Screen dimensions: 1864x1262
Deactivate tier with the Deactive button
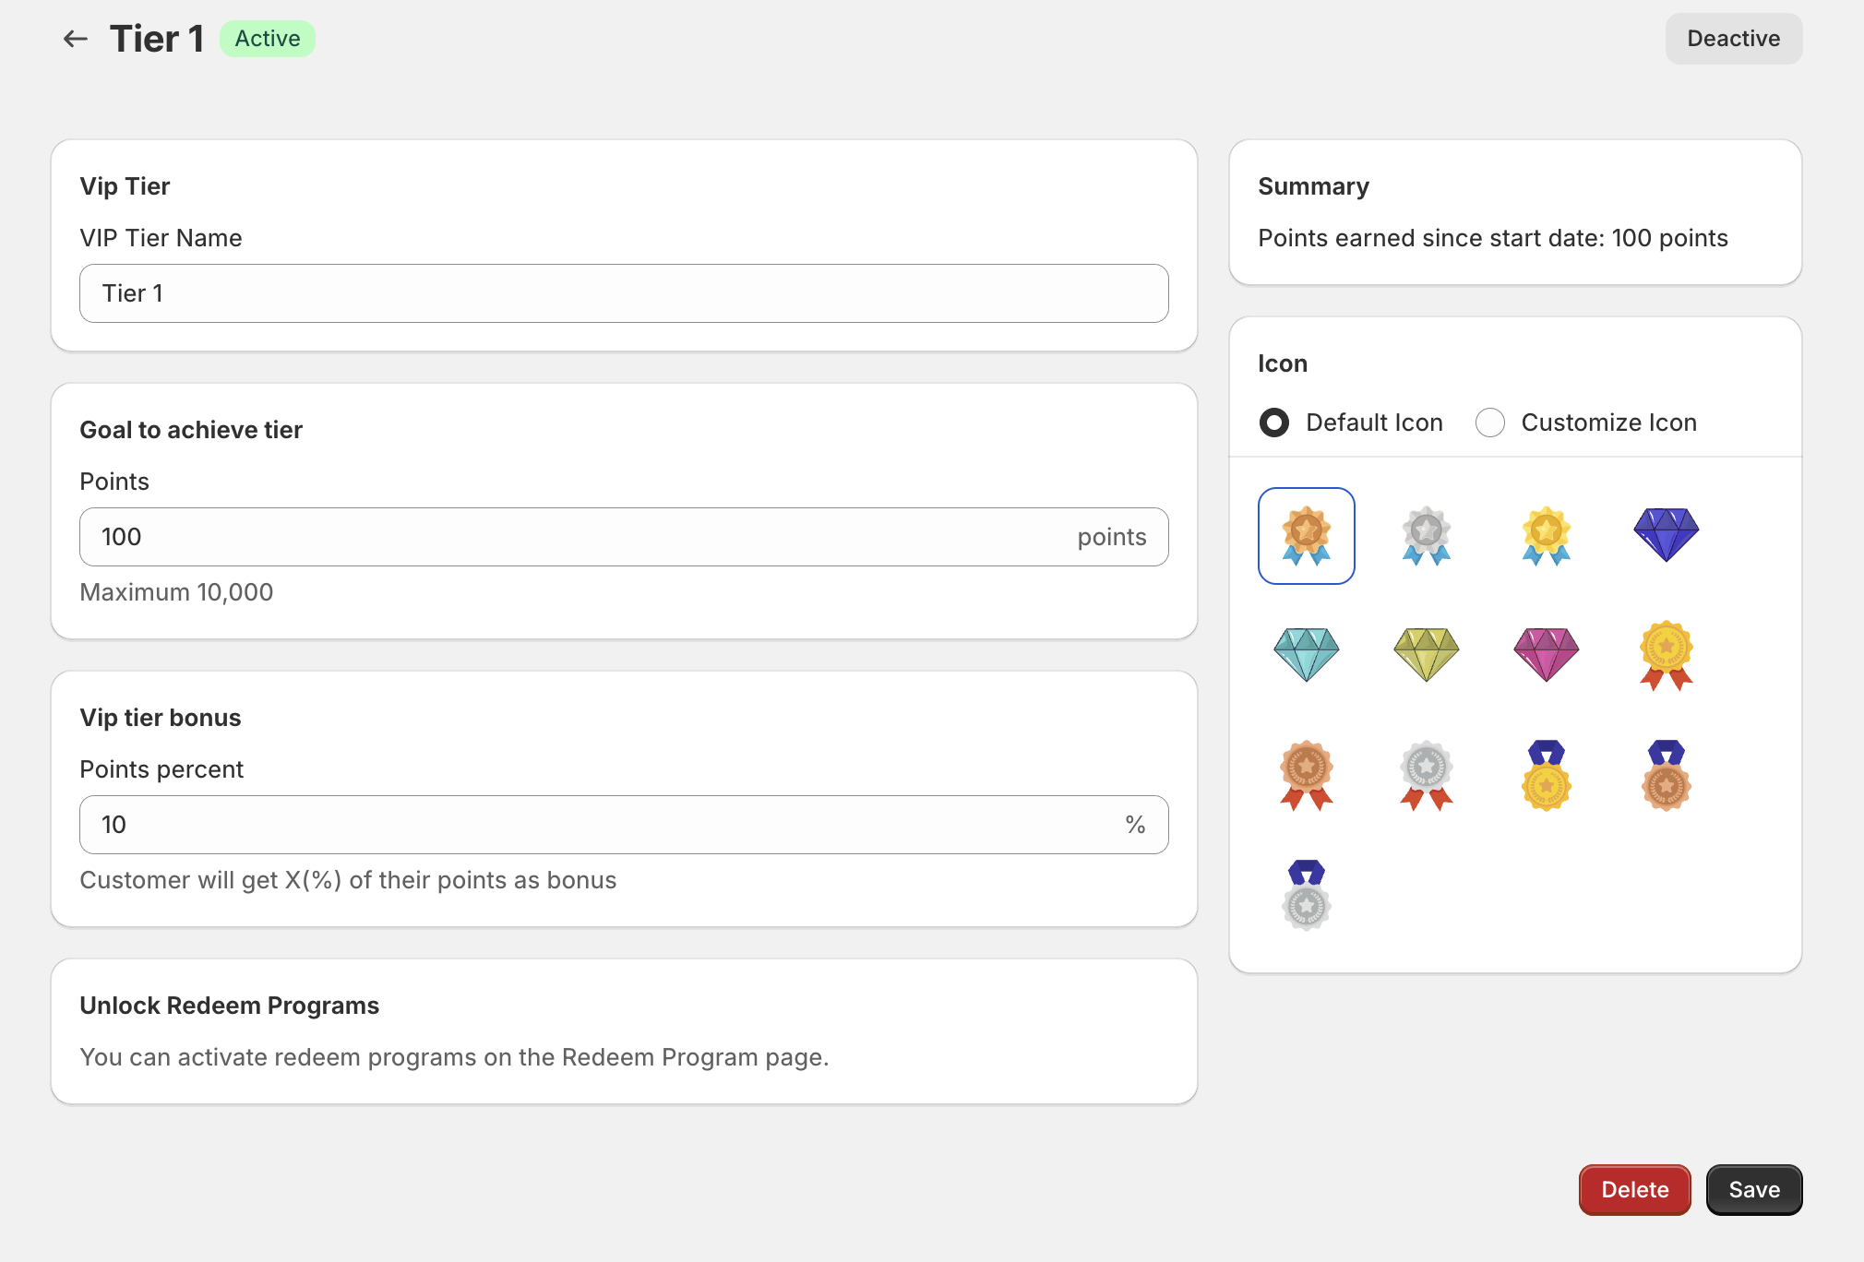pos(1733,39)
